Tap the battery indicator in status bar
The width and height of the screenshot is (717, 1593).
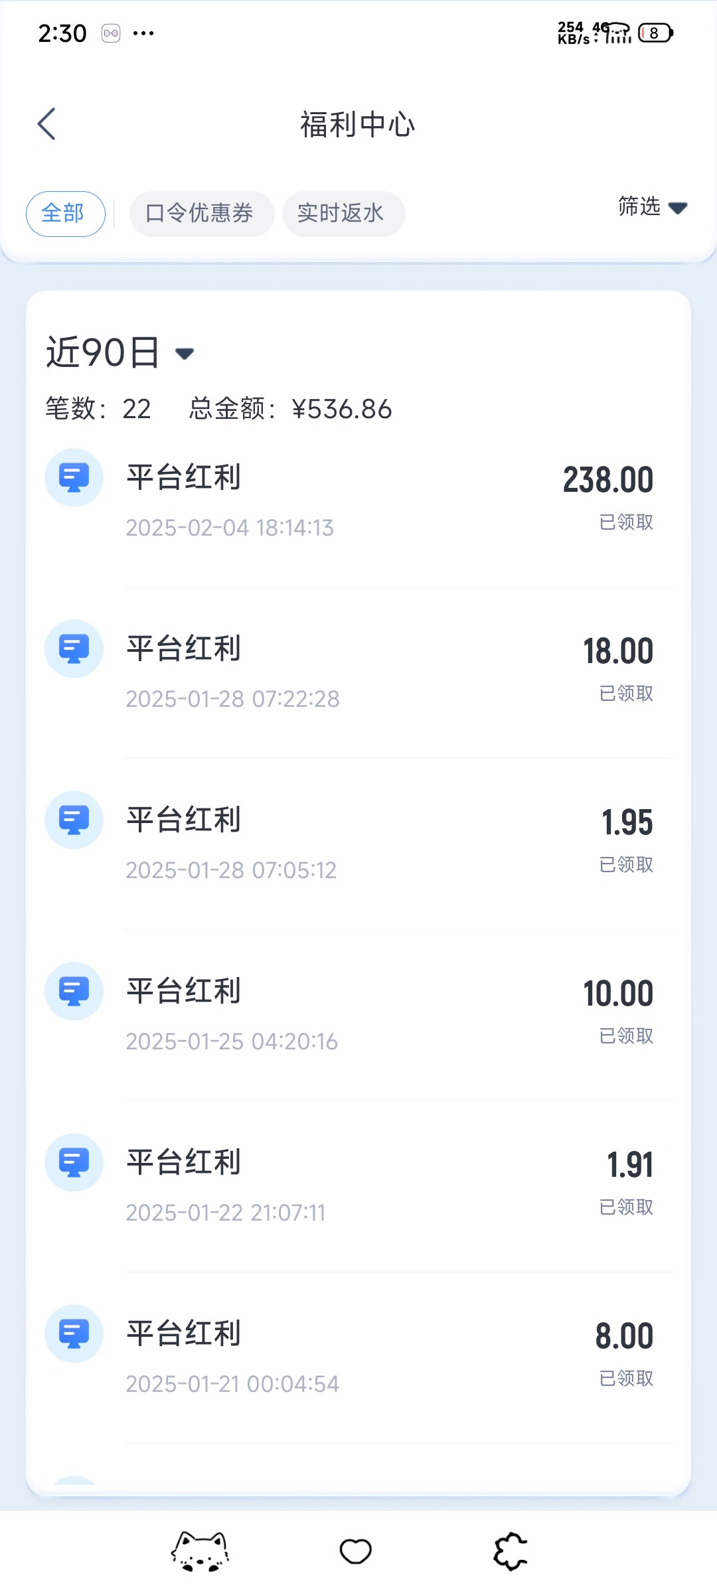pyautogui.click(x=655, y=33)
